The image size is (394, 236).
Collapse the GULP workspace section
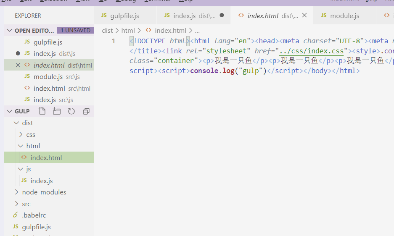[9, 111]
